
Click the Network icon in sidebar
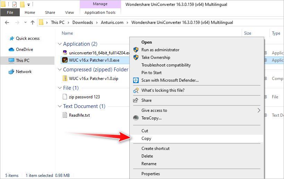tap(11, 72)
